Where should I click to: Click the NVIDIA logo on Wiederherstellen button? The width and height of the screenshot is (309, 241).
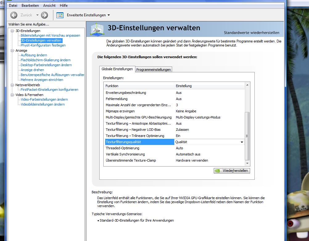(217, 171)
